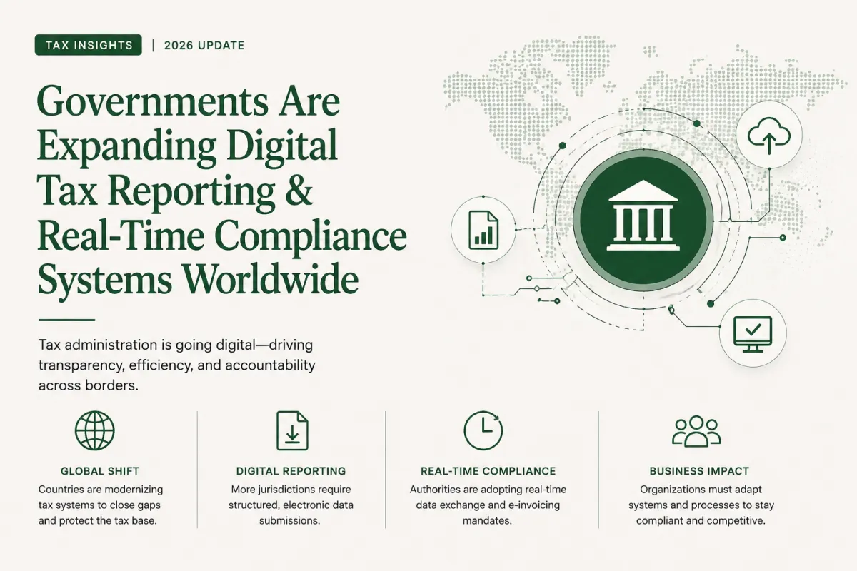Click the government building icon in the green circle
This screenshot has width=857, height=571.
coord(643,216)
